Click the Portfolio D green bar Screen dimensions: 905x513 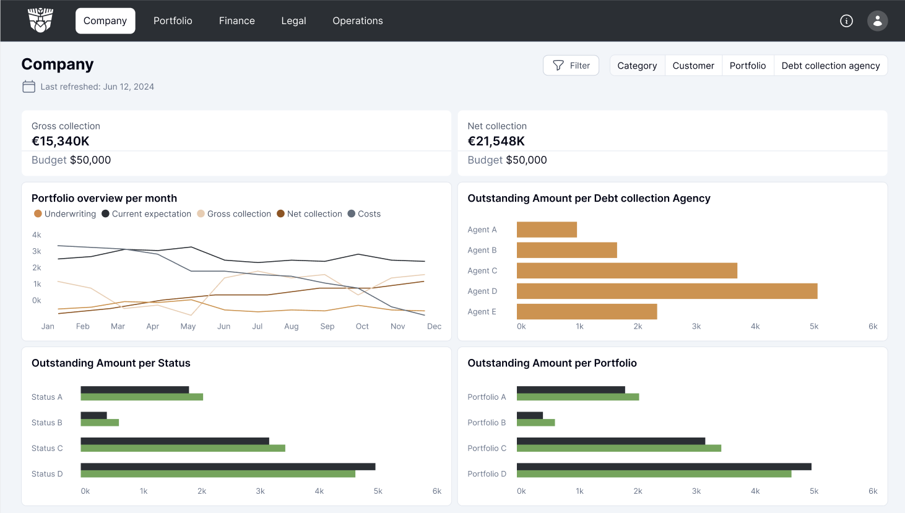pos(654,474)
